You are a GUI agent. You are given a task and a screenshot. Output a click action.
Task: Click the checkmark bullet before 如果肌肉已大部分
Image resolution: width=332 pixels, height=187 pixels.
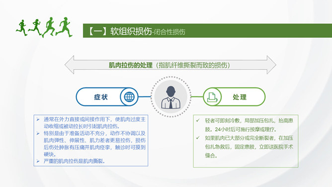198,138
